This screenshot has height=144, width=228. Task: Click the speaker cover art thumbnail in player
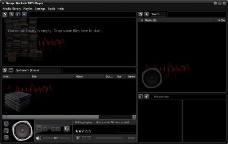click(22, 131)
